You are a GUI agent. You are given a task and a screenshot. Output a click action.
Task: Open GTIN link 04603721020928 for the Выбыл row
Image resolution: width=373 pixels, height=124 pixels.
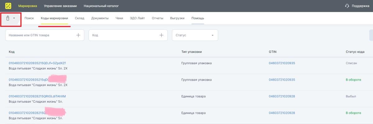coord(282,96)
